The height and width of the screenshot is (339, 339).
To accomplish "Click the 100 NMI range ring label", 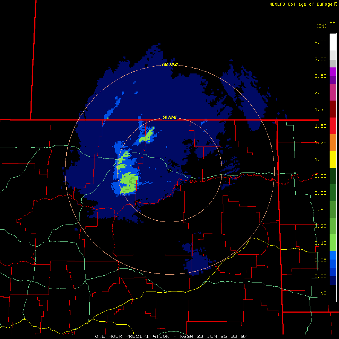I will [169, 65].
